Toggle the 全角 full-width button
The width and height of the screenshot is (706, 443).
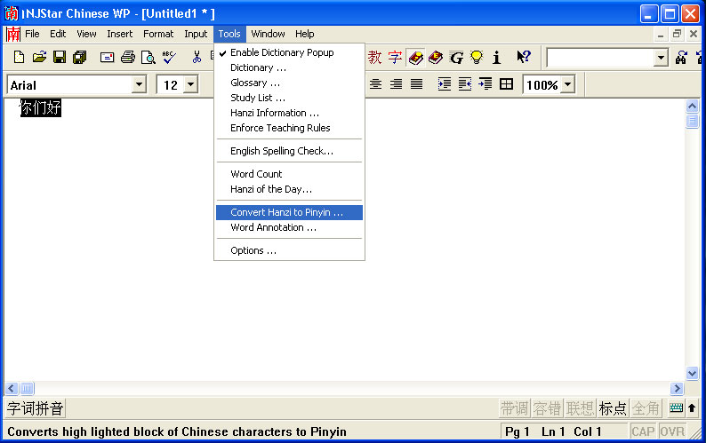pyautogui.click(x=646, y=408)
